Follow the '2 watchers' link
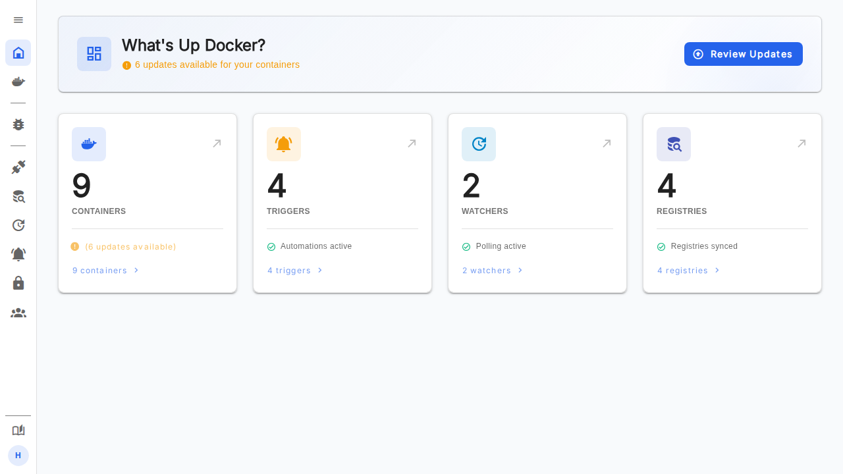Screen dimensions: 843x474 tap(493, 271)
